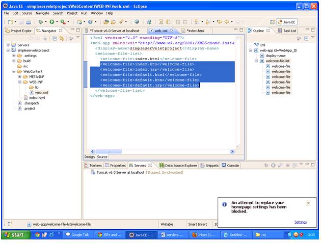321x243 pixels.
Task: Open Navigator view menu triangle
Action: [78, 37]
